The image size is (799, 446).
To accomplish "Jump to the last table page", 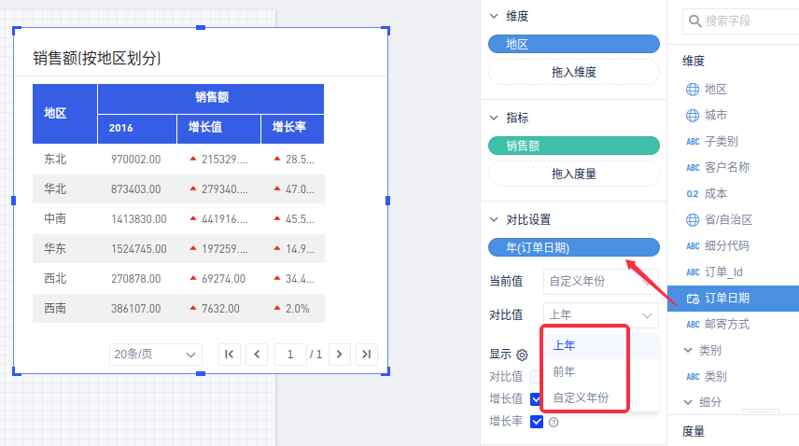I will 367,355.
